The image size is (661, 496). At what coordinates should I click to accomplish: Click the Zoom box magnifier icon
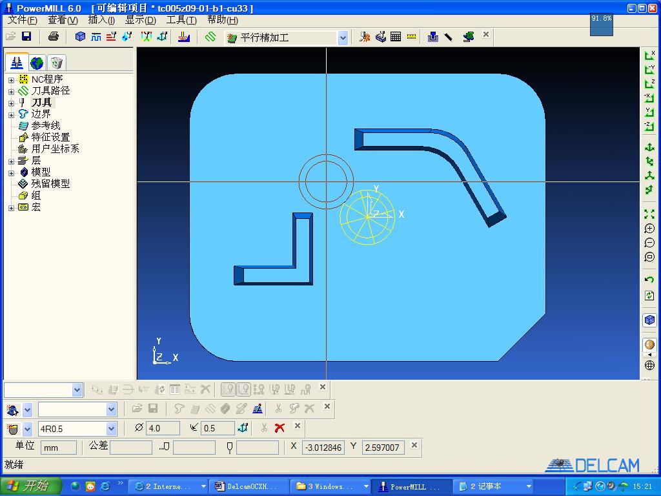(649, 257)
